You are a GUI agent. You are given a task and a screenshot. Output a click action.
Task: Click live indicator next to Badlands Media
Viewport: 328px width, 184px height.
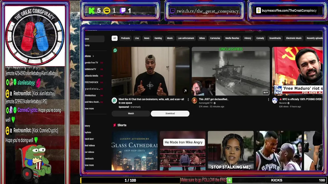click(102, 76)
